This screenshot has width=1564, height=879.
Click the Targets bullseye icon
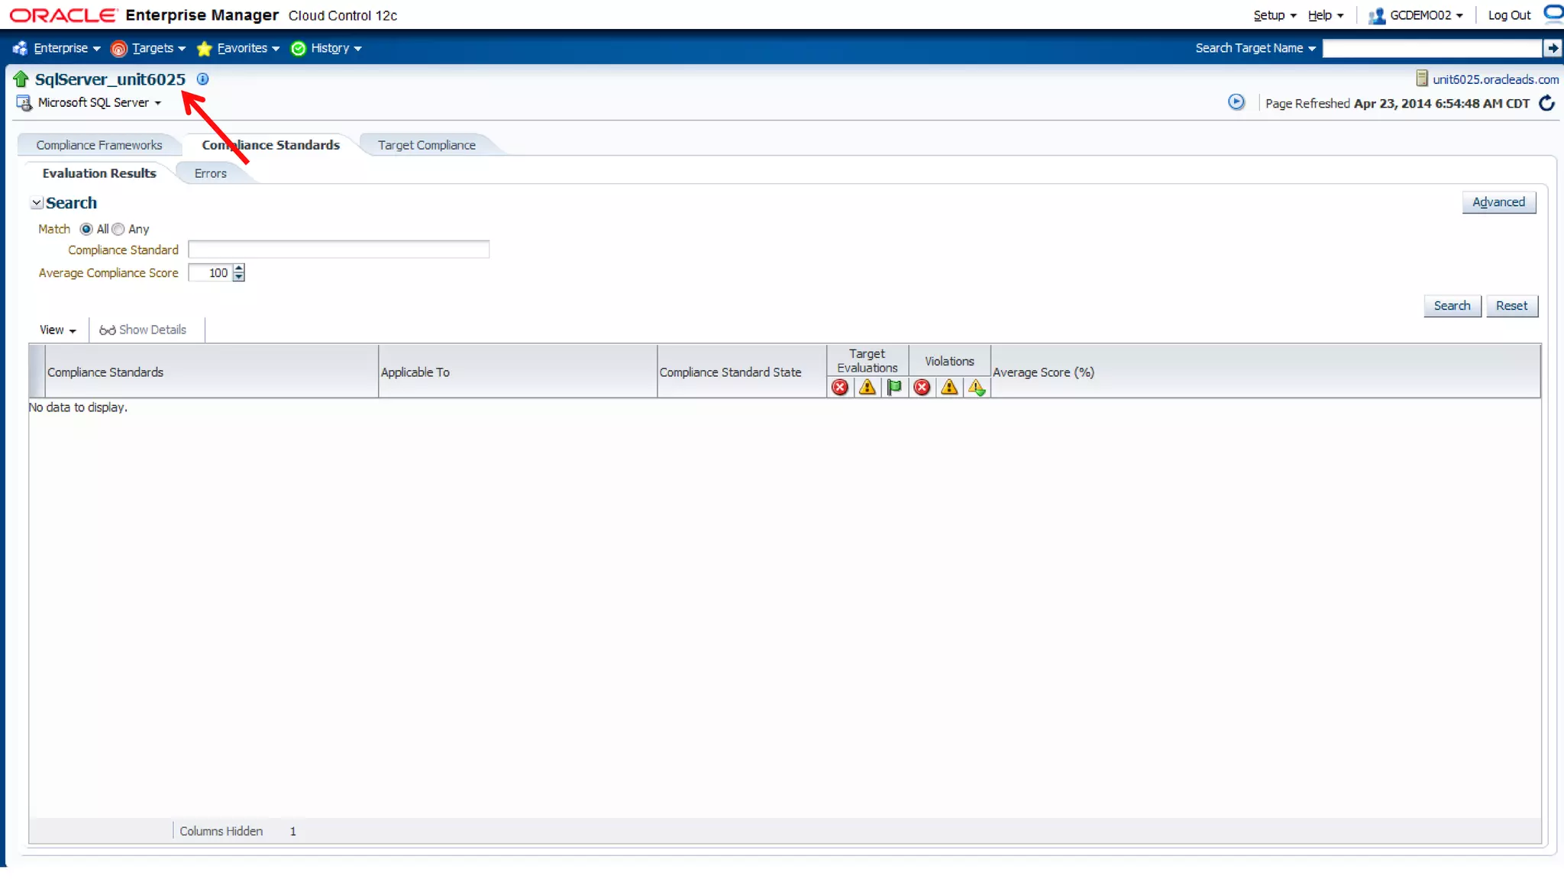pos(118,49)
